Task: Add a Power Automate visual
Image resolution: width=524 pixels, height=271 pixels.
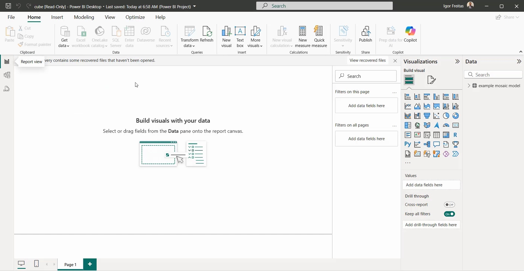Action: (456, 154)
